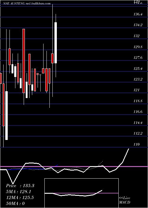Click the 116.6 price axis label

click(x=138, y=112)
